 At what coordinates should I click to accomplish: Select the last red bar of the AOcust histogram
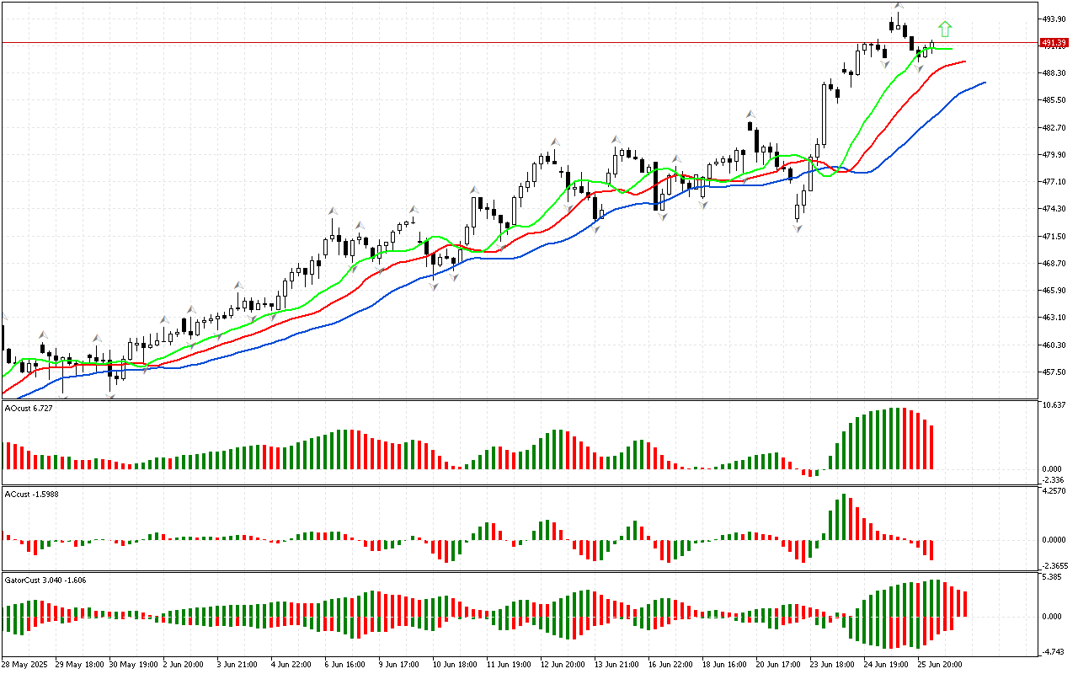tap(932, 447)
